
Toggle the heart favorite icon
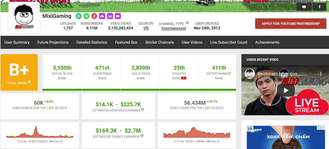pyautogui.click(x=49, y=27)
